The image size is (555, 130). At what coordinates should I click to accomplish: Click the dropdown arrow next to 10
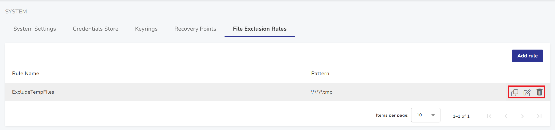[x=433, y=115]
